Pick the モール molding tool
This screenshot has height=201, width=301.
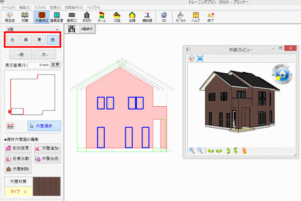102,17
